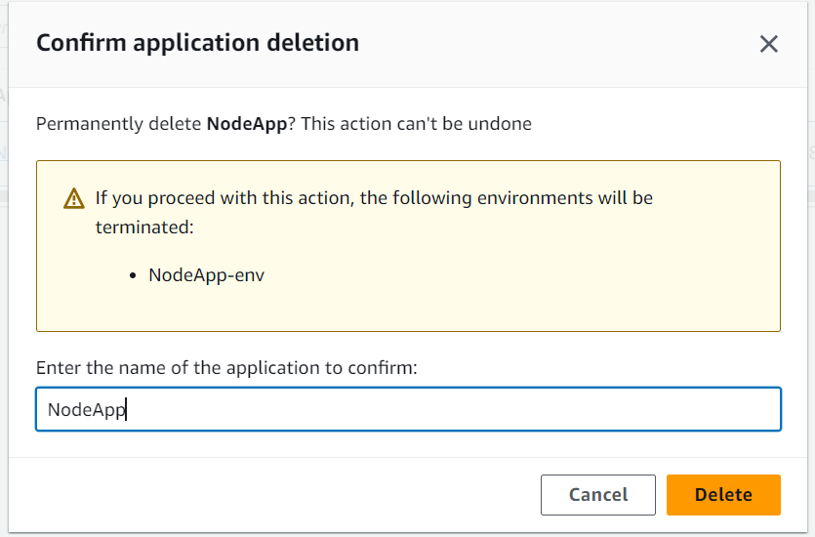Cancel the application deletion
The image size is (815, 537).
coord(597,494)
